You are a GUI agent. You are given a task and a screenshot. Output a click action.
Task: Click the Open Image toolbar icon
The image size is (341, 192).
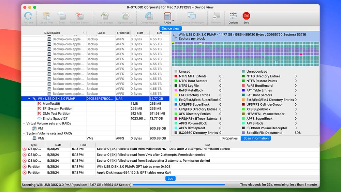pyautogui.click(x=125, y=16)
